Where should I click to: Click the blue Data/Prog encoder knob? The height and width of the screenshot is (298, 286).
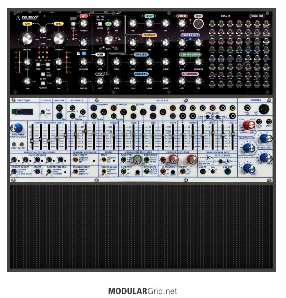(16, 128)
